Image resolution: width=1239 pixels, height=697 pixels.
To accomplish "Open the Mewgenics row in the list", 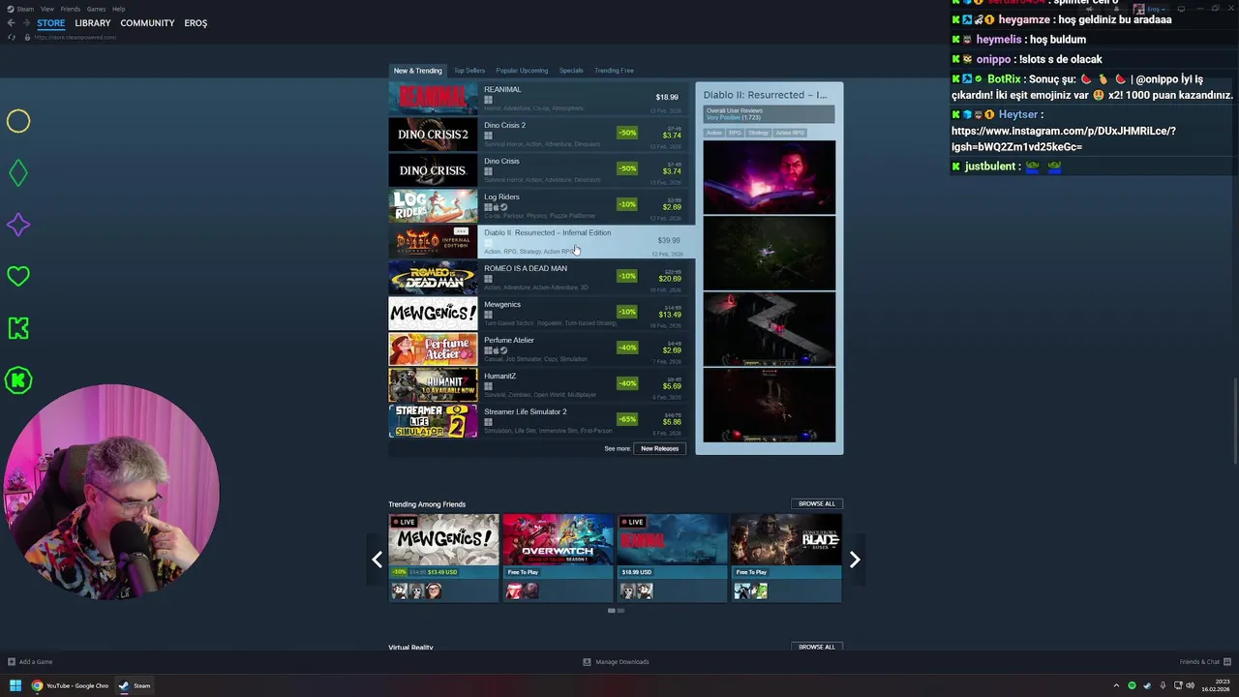I will pyautogui.click(x=537, y=313).
